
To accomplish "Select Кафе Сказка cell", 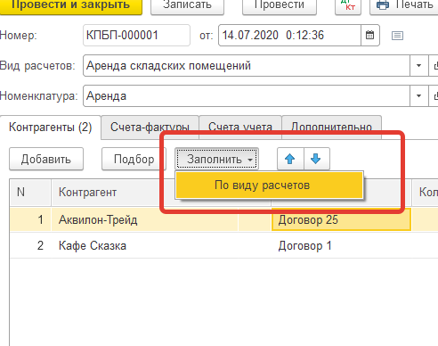I will click(144, 246).
